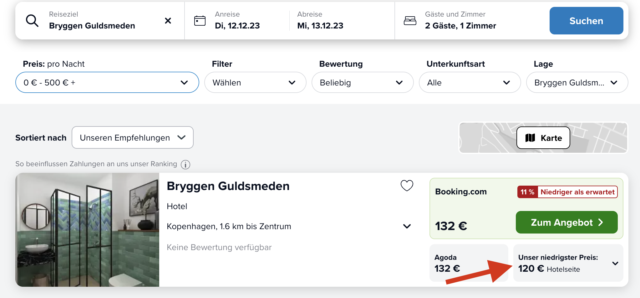Image resolution: width=640 pixels, height=298 pixels.
Task: Save Bryggen Guldsmeden with the heart icon
Action: pyautogui.click(x=407, y=186)
